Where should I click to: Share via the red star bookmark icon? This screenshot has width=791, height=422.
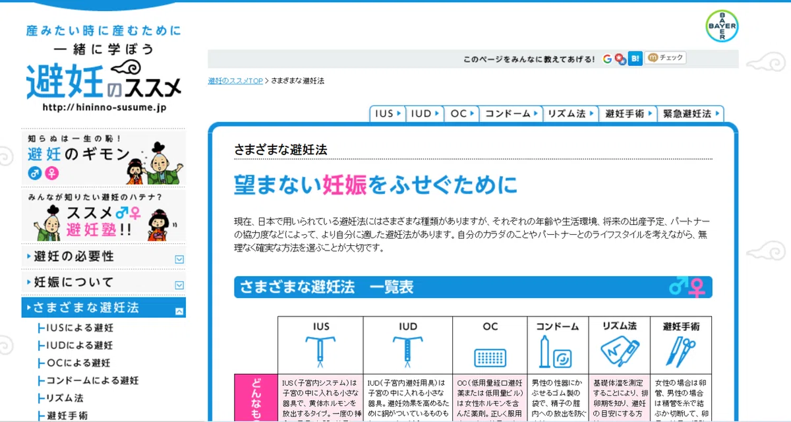620,59
